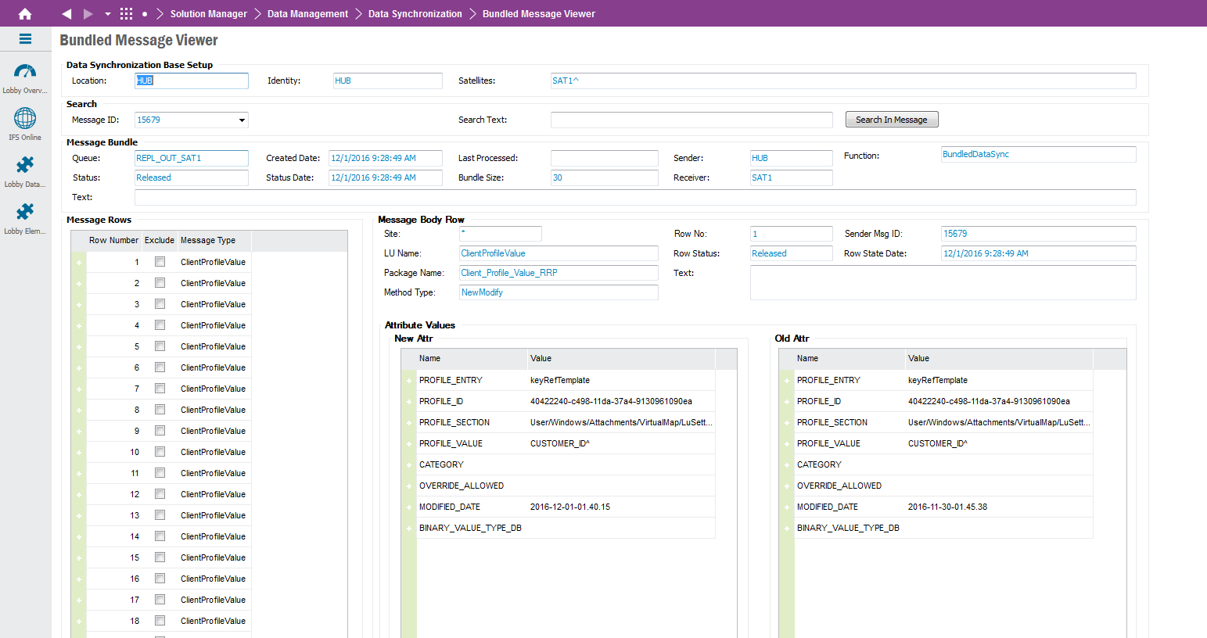Image resolution: width=1207 pixels, height=638 pixels.
Task: Click into the Search Text field
Action: (691, 120)
